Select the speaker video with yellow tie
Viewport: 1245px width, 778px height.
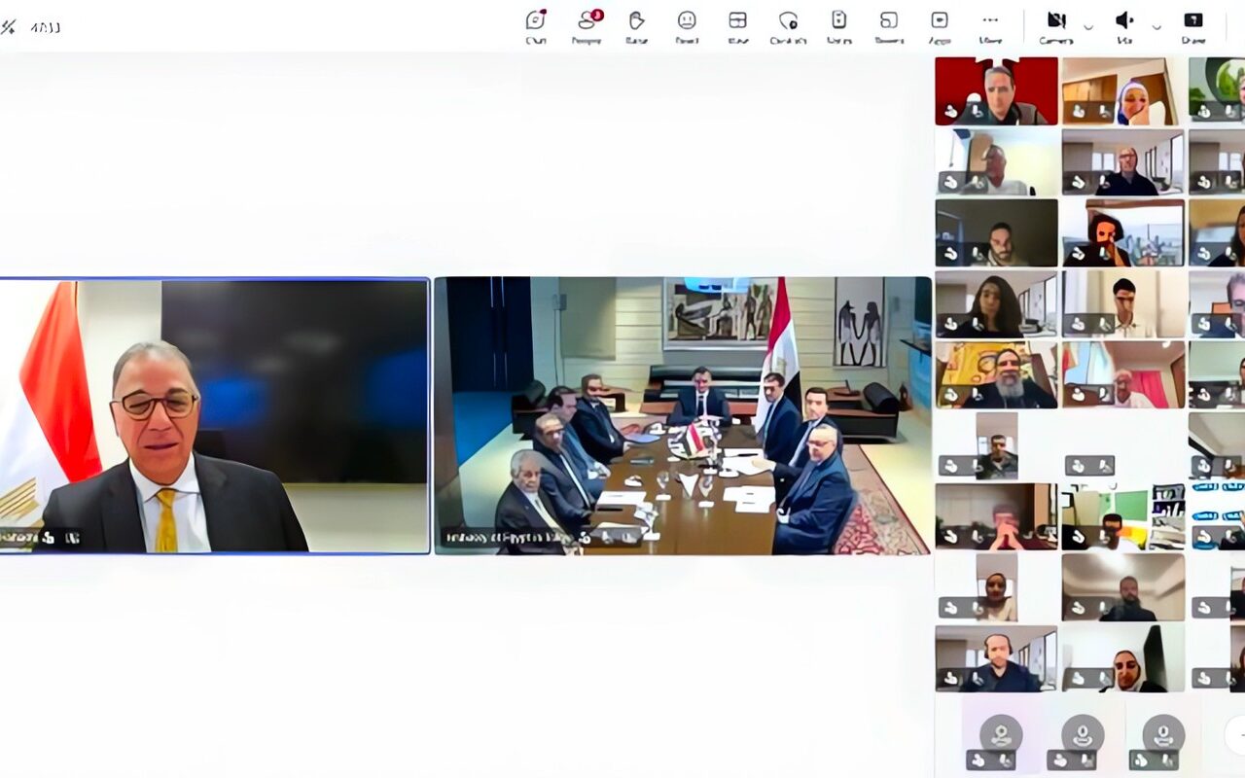[214, 416]
